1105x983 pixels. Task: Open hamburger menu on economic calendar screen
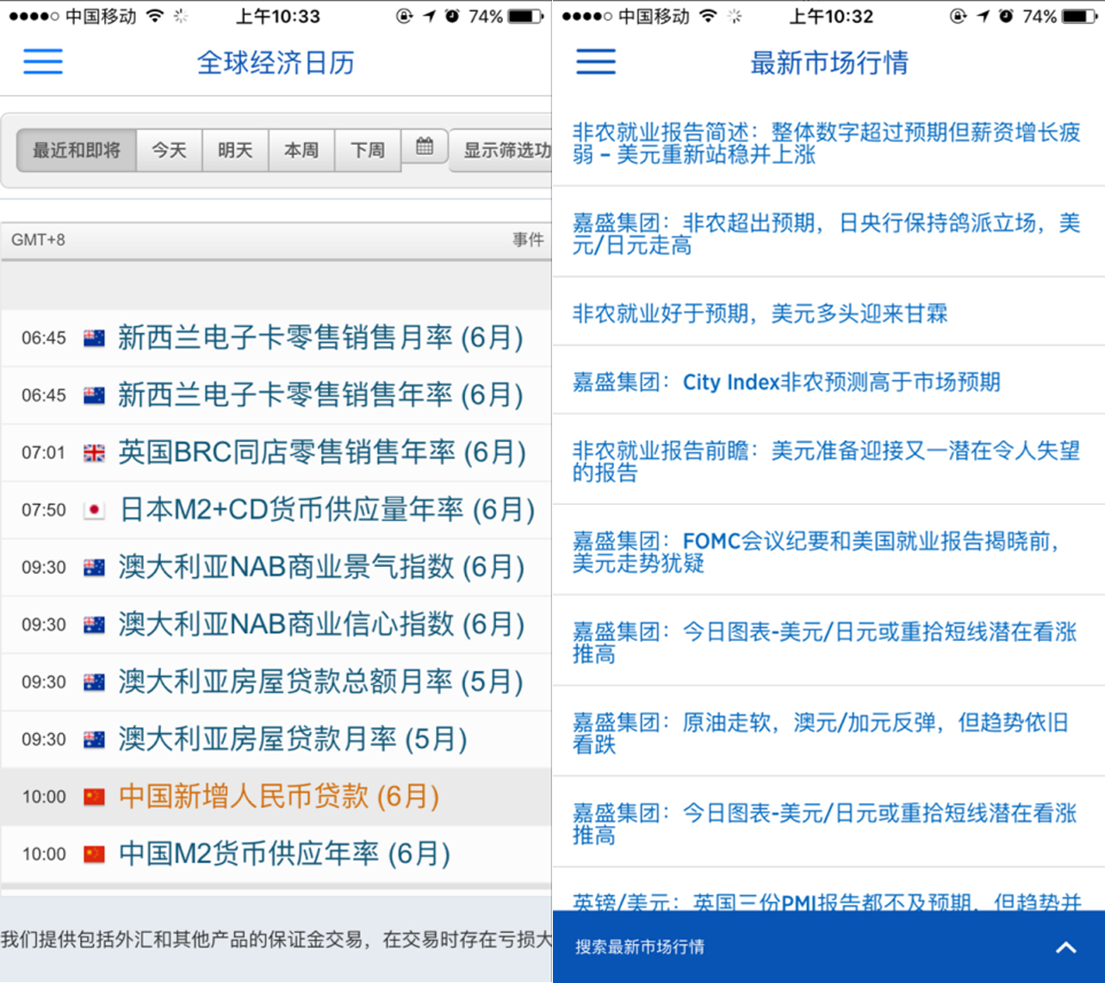[43, 61]
